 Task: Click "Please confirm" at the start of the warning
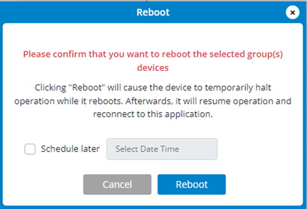[x=54, y=54]
